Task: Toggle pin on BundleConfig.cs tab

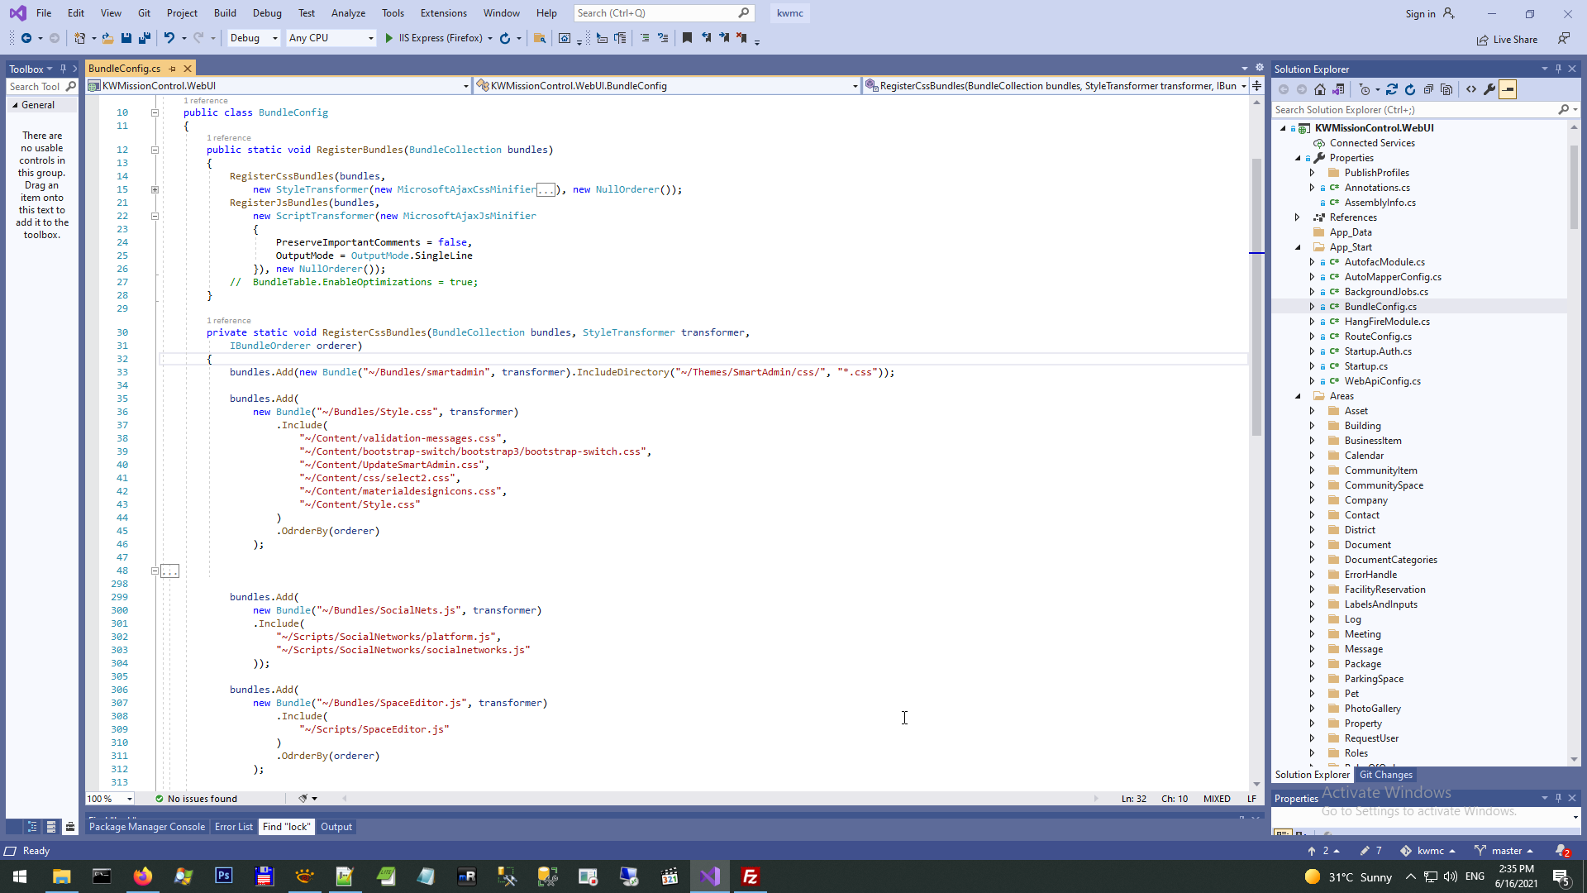Action: pyautogui.click(x=172, y=69)
